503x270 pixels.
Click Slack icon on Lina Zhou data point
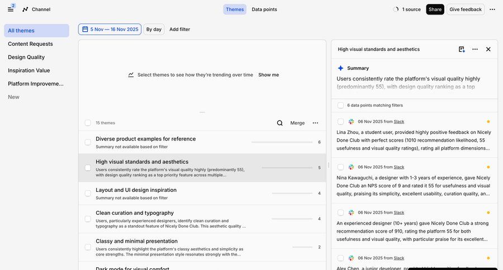[x=352, y=122]
